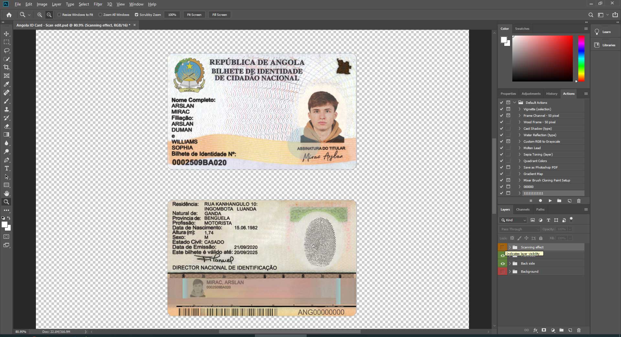Click the Fill Screen button
This screenshot has height=337, width=621.
pos(219,15)
